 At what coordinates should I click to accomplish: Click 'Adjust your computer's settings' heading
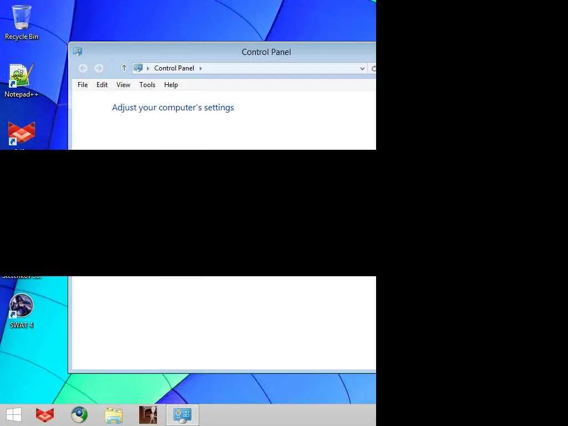(173, 108)
